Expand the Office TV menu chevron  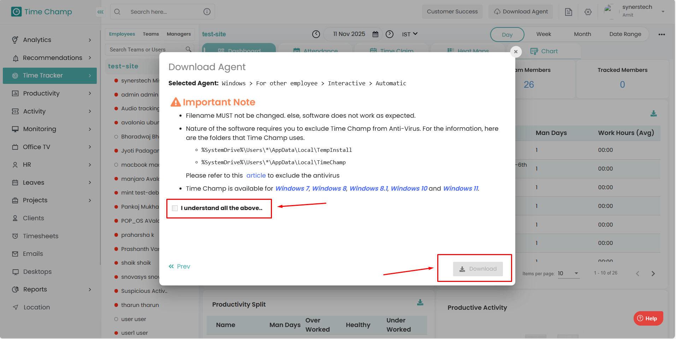[90, 147]
